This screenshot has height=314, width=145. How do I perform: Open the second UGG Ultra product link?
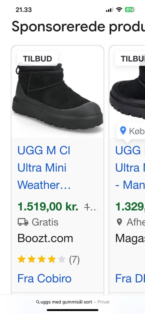[x=130, y=168]
